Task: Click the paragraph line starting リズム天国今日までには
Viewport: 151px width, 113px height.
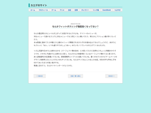Action: coord(75,51)
